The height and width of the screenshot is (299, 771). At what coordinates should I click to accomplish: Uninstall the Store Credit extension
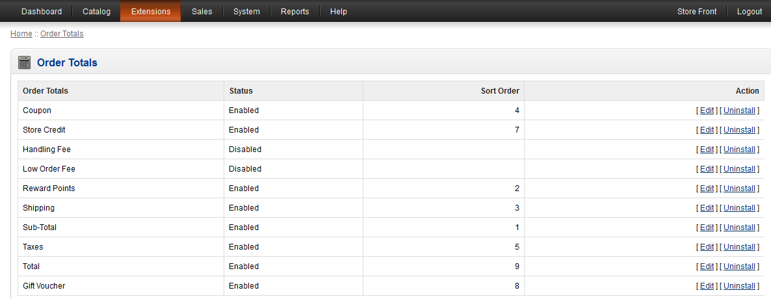click(739, 130)
